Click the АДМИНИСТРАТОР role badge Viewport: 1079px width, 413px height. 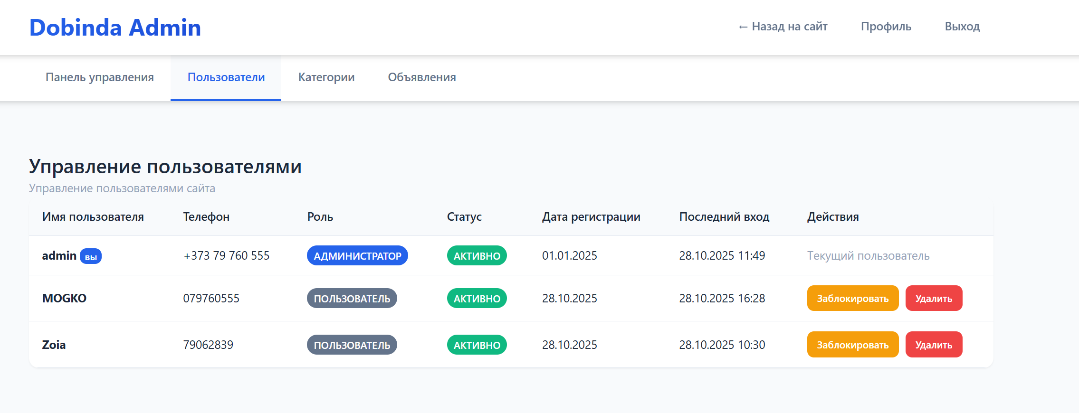pos(357,256)
